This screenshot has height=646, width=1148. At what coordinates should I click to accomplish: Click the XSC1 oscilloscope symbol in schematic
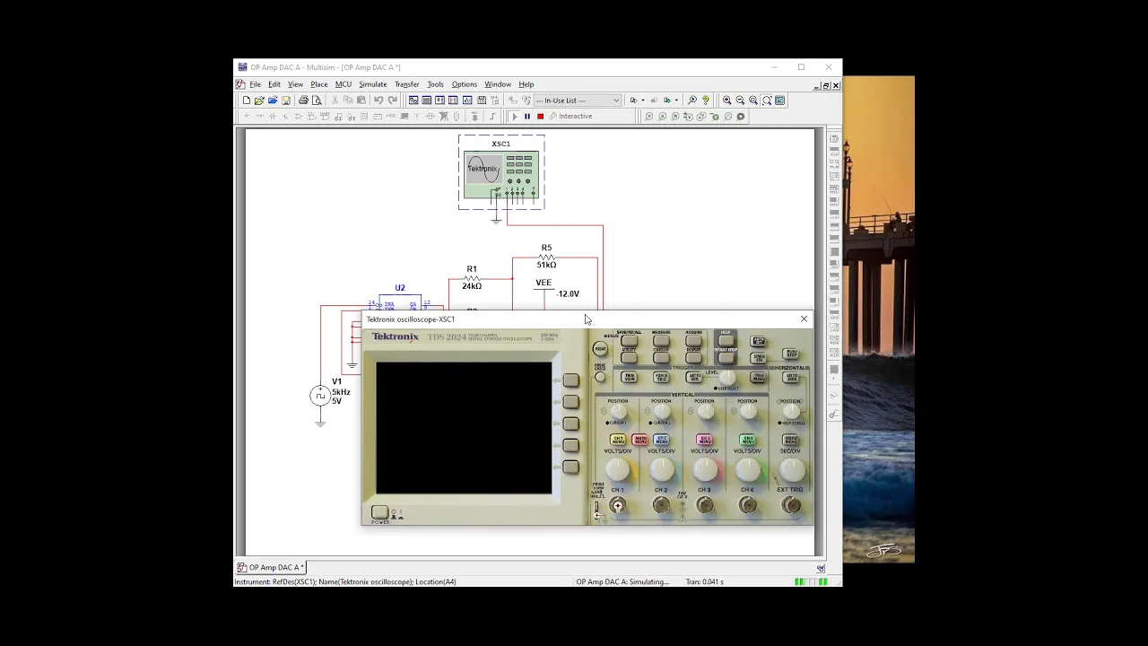click(501, 172)
